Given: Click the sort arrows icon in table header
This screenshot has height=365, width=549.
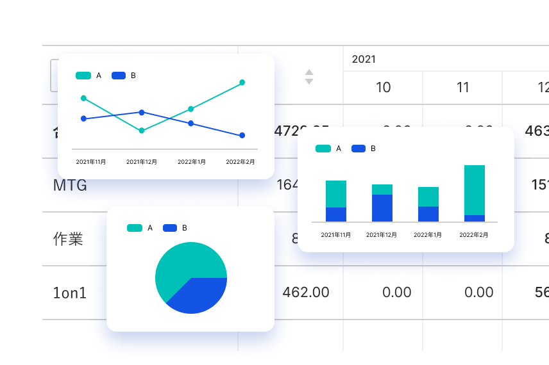Looking at the screenshot, I should (x=308, y=77).
